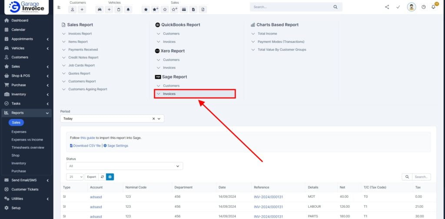The width and height of the screenshot is (445, 219).
Task: Open Total Income chart report
Action: (267, 33)
